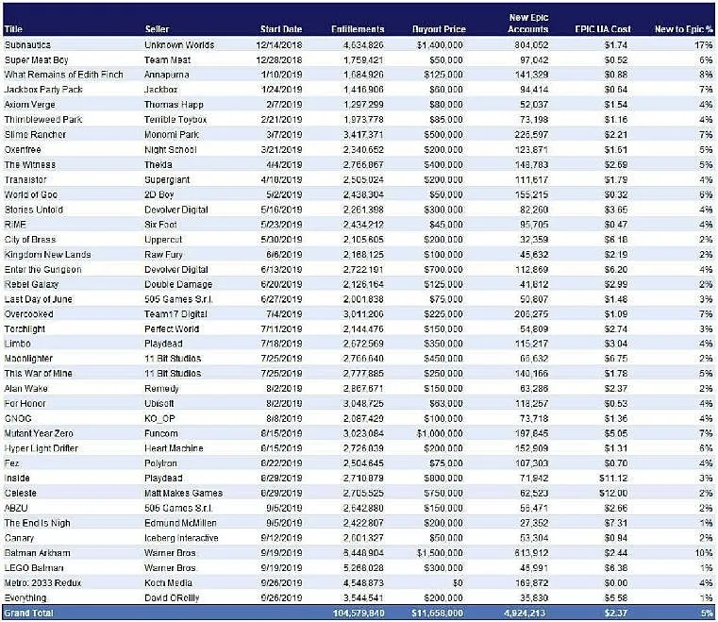Viewport: 718px width, 622px height.
Task: Click the Thomas Happ seller cell
Action: coord(174,105)
